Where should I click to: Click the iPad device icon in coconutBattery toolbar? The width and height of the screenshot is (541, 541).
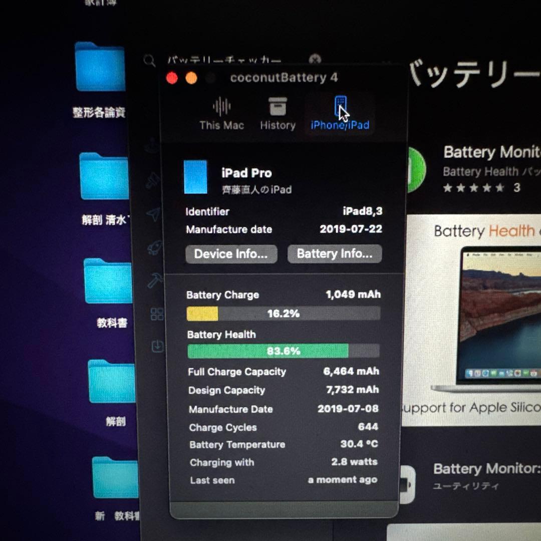pos(340,105)
